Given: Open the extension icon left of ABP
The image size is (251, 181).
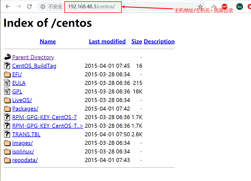Looking at the screenshot, I should (x=214, y=7).
